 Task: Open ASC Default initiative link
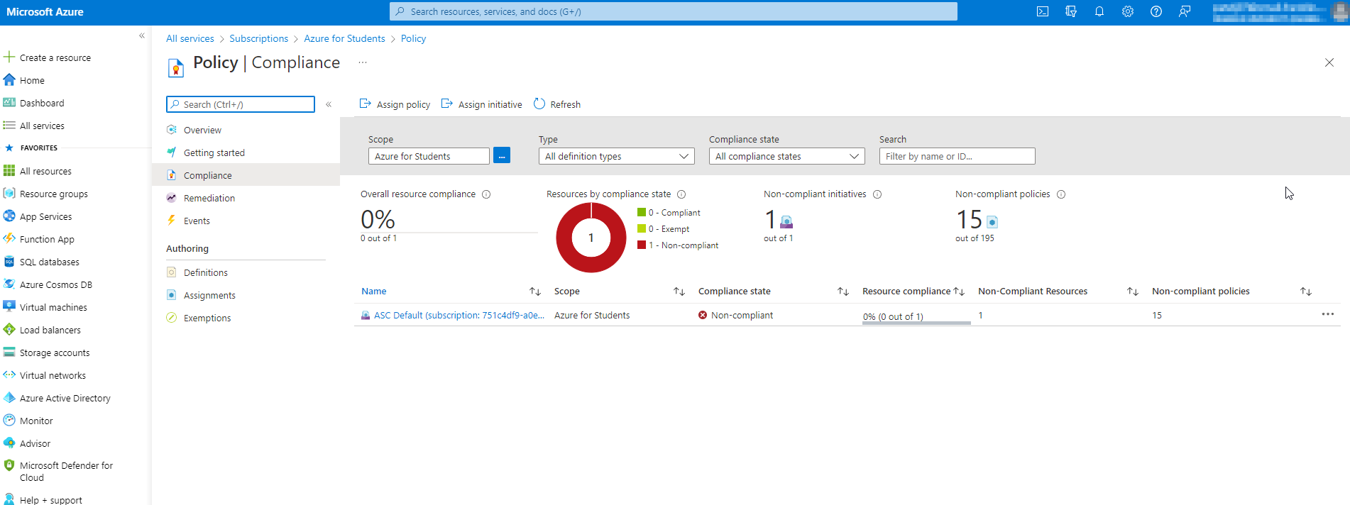tap(459, 315)
